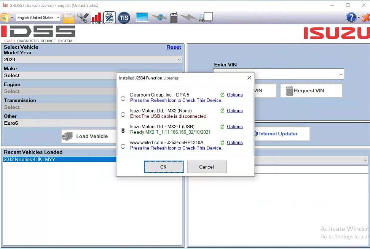This screenshot has width=370, height=249.
Task: Click the orange X exit icon in toolbar
Action: [366, 17]
